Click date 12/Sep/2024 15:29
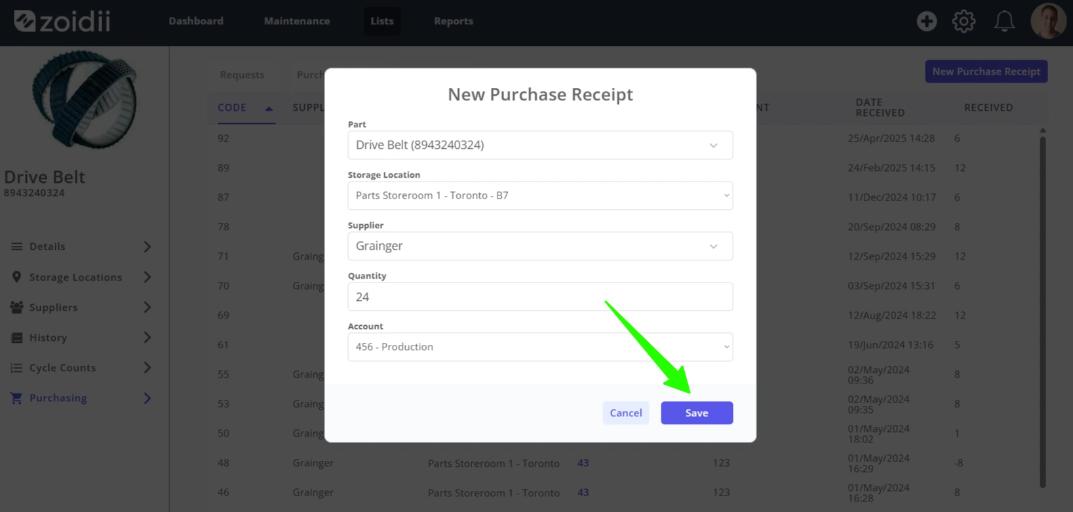The image size is (1073, 512). coord(891,256)
